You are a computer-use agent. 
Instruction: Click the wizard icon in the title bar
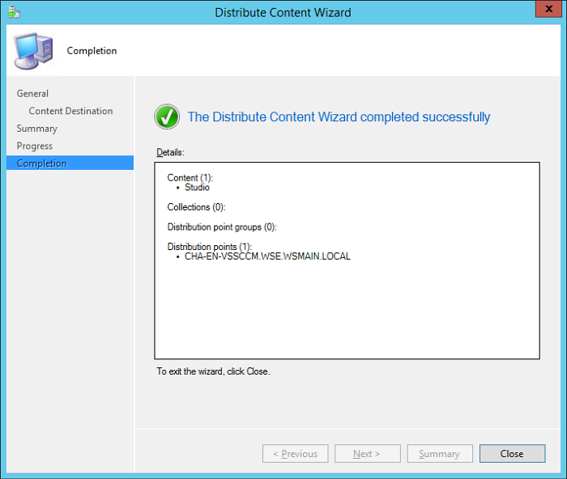pyautogui.click(x=15, y=12)
